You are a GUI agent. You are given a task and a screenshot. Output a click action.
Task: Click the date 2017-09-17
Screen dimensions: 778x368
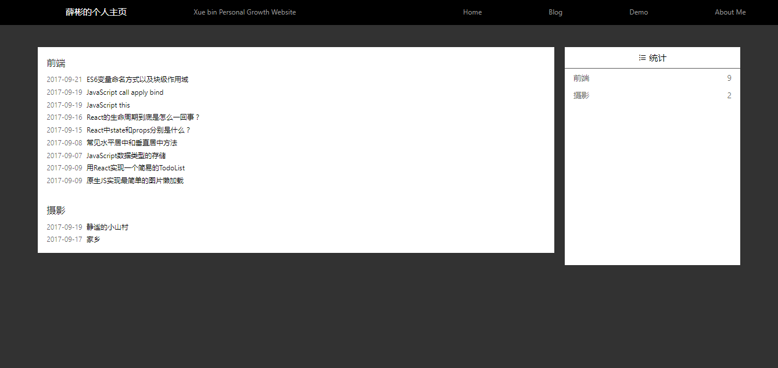click(64, 240)
